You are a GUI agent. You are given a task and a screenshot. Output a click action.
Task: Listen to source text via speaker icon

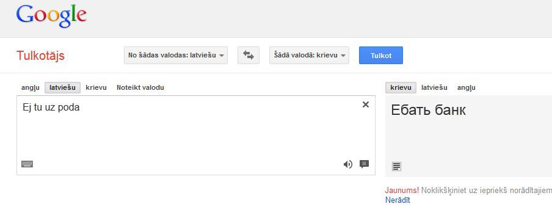coord(348,164)
